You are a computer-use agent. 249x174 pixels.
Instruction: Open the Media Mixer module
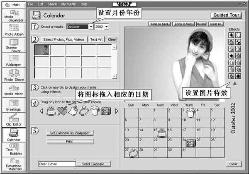coord(14,90)
